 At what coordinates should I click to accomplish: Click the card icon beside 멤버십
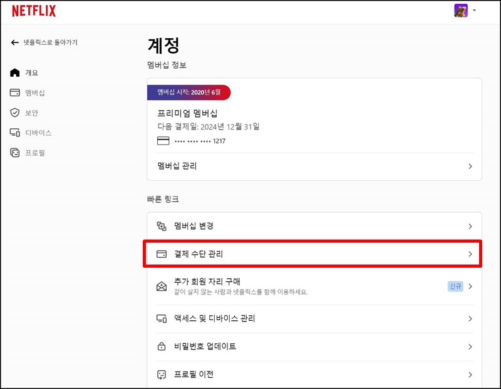click(x=14, y=93)
